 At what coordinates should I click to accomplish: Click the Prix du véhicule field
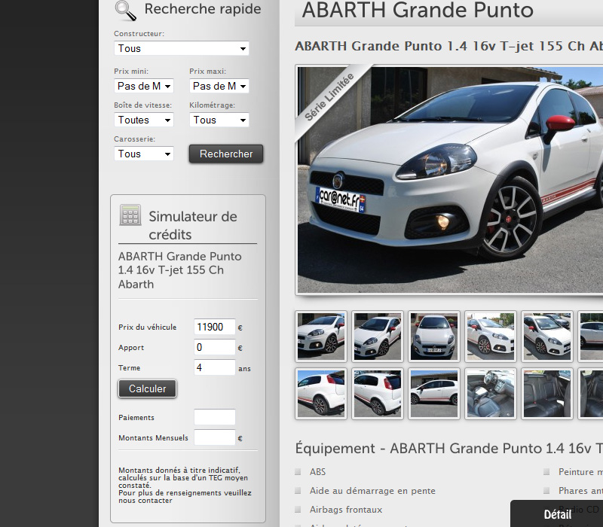(x=215, y=327)
